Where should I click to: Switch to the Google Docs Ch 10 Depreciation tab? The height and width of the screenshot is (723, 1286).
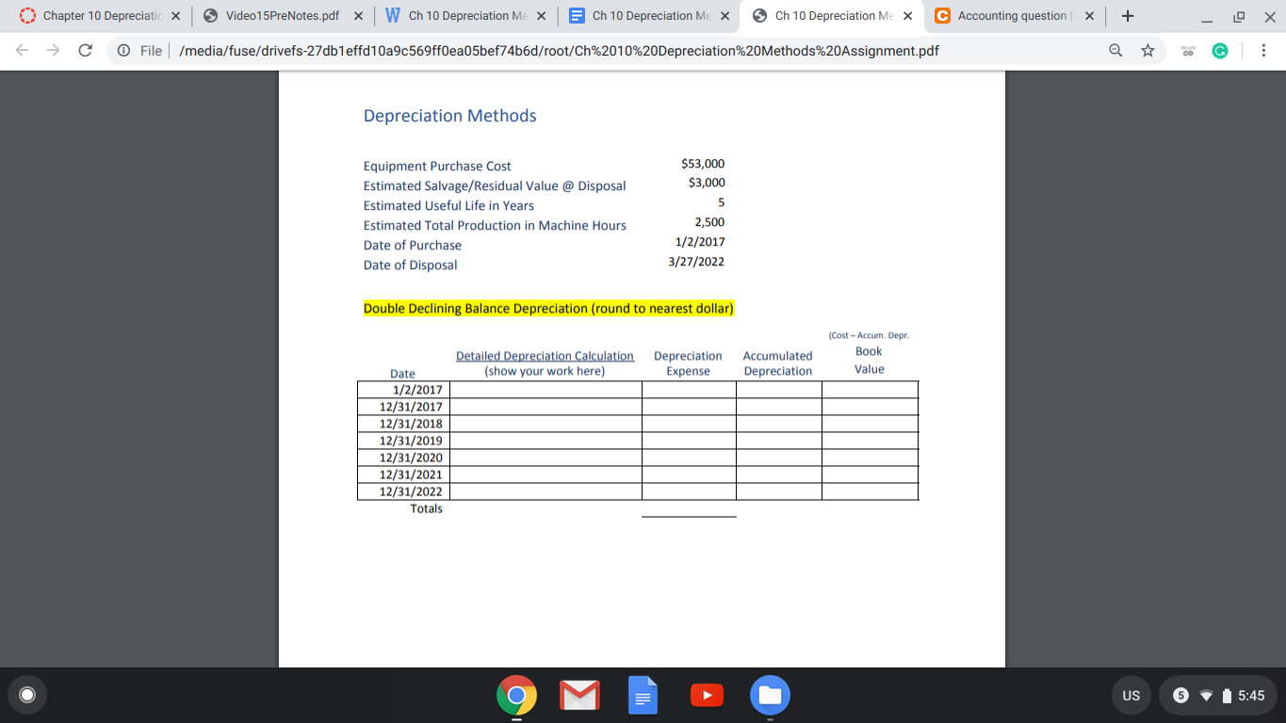pos(647,16)
